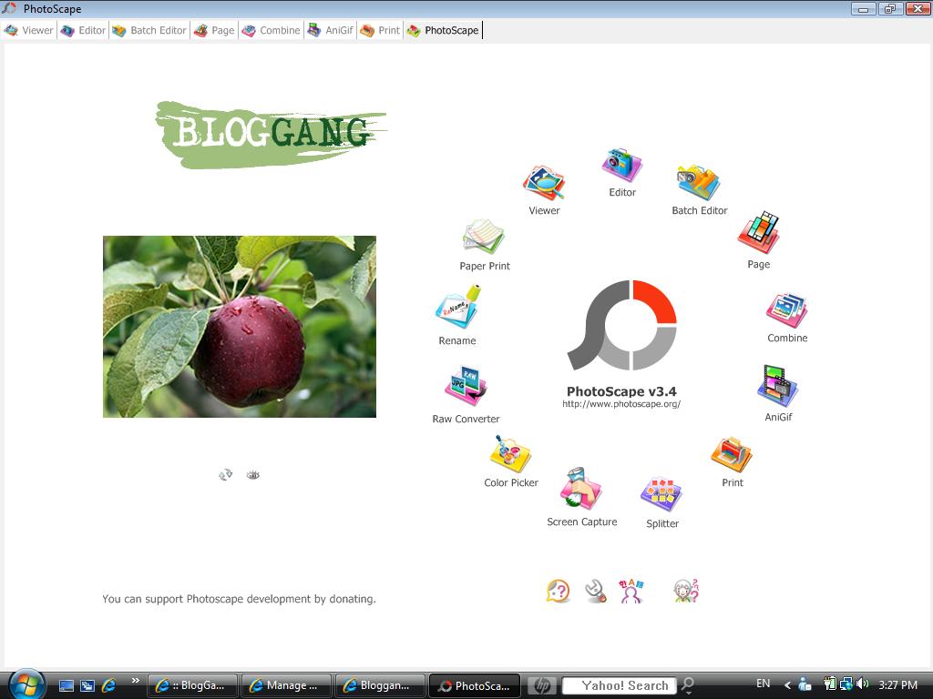The width and height of the screenshot is (933, 699).
Task: Click the Windows Start orb
Action: point(26,684)
